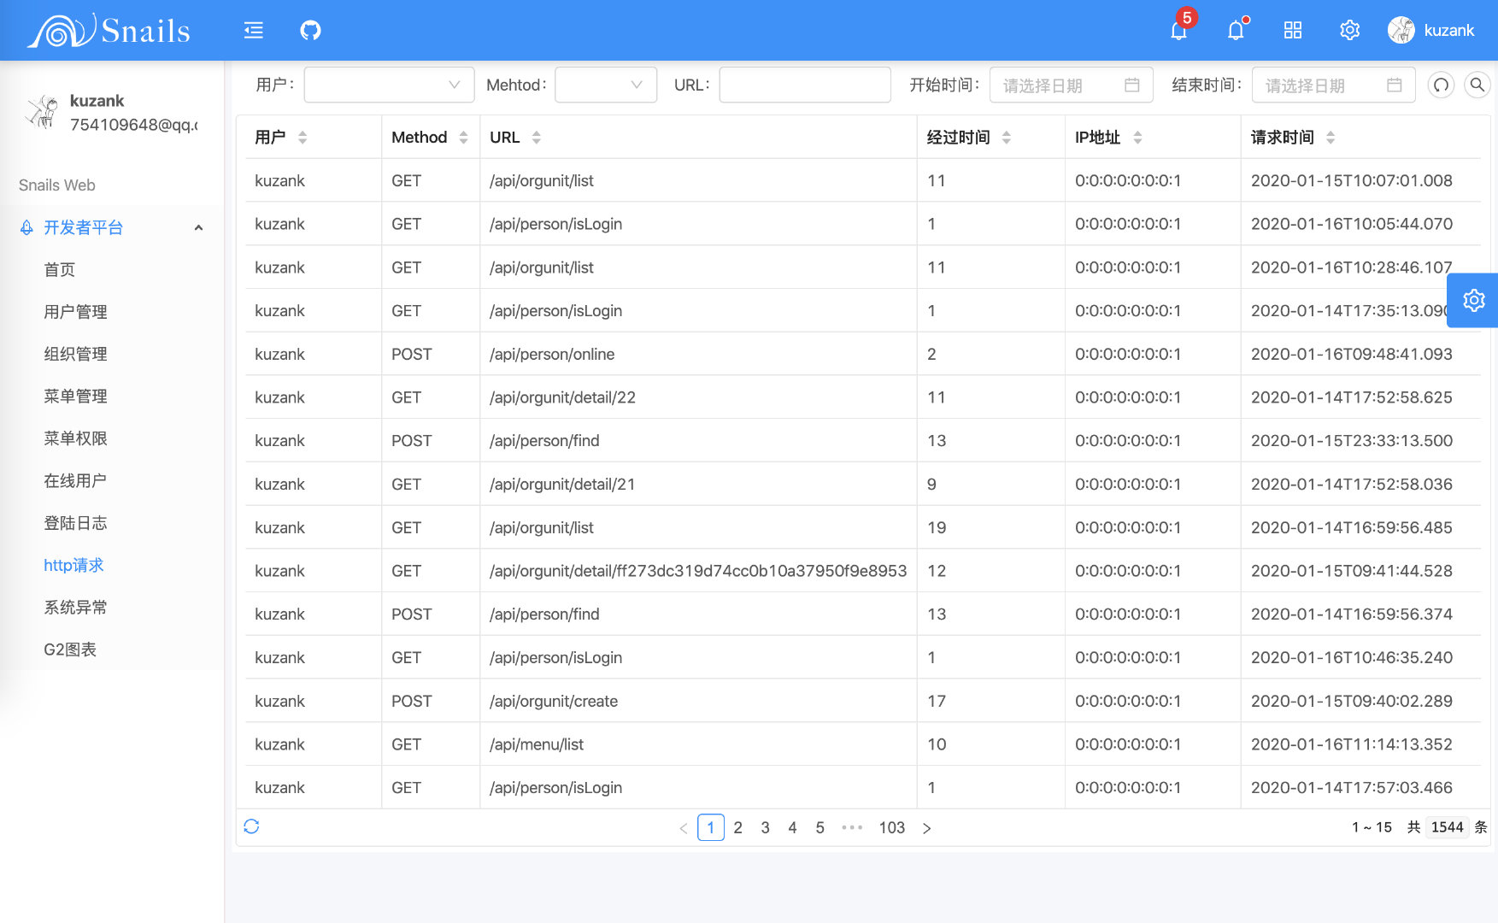Select http请求 in the sidebar
This screenshot has width=1498, height=923.
pyautogui.click(x=73, y=565)
